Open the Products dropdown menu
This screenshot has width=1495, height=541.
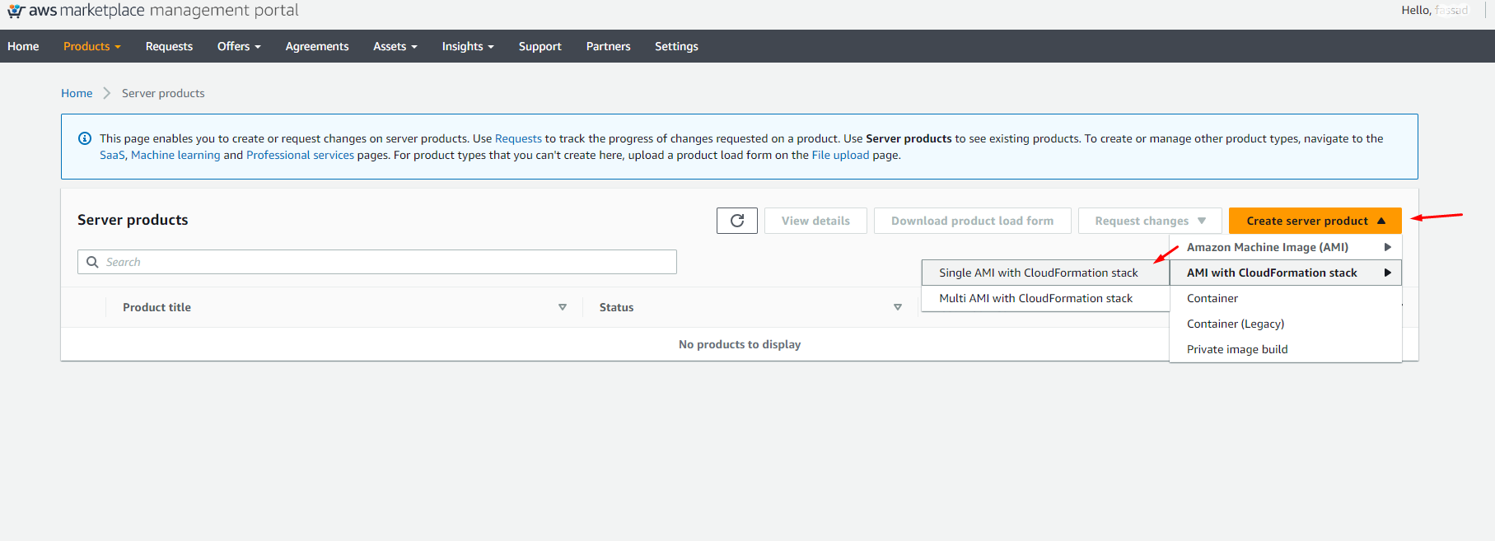(92, 46)
